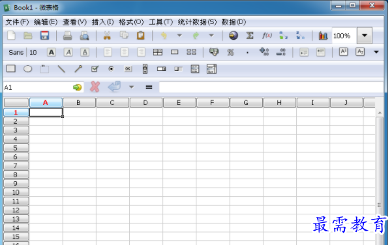The height and width of the screenshot is (245, 392).
Task: Open the 插入(I) menu
Action: coord(102,22)
